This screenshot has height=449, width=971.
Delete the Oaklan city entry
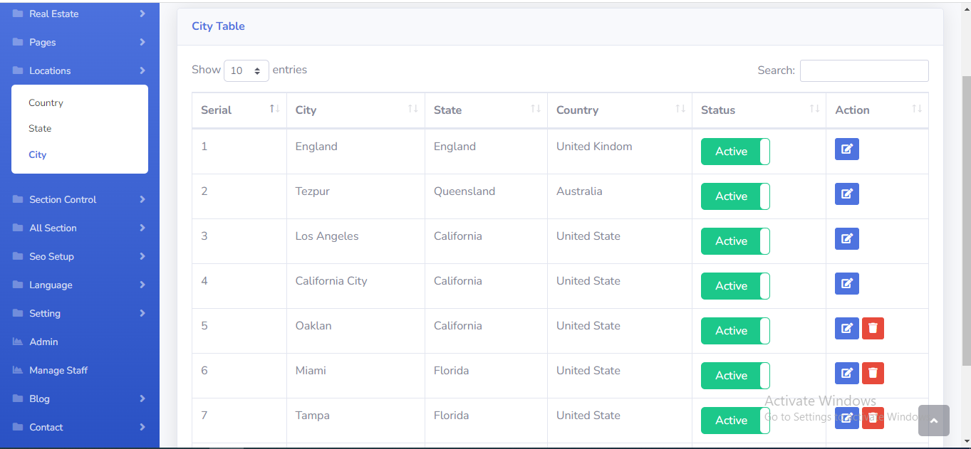tap(873, 329)
